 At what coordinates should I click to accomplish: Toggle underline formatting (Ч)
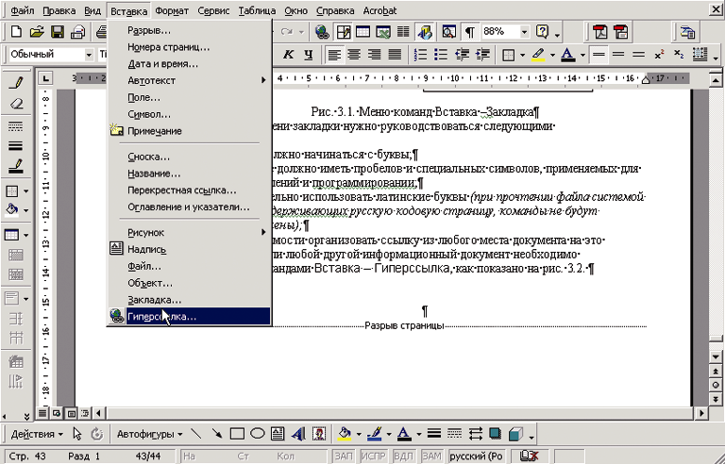pos(309,55)
